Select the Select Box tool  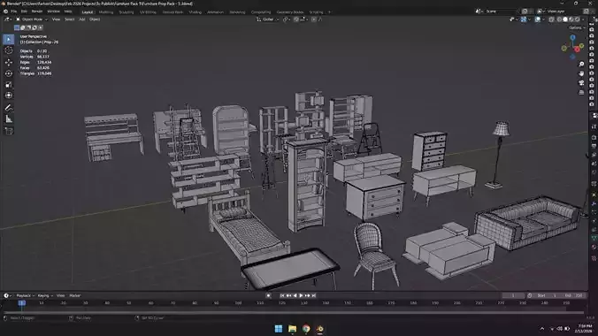8,39
